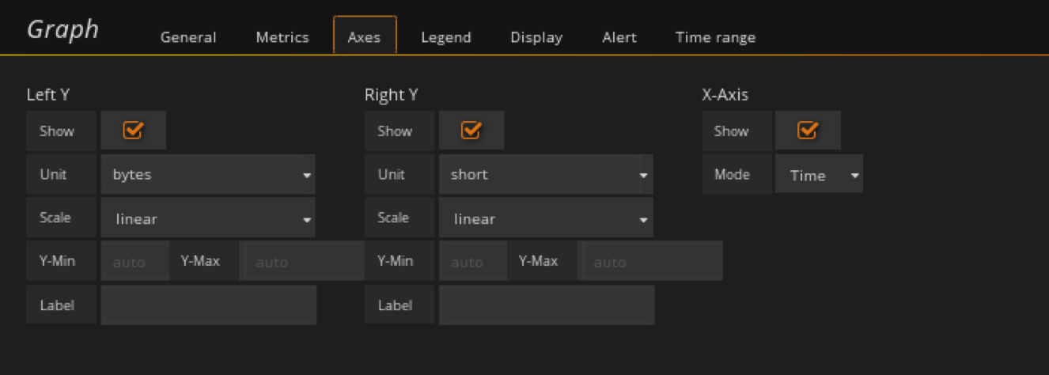Open the Display tab
Viewport: 1049px width, 375px height.
(x=536, y=37)
